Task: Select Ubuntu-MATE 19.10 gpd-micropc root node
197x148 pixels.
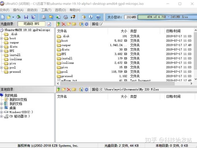Action: (x=27, y=30)
